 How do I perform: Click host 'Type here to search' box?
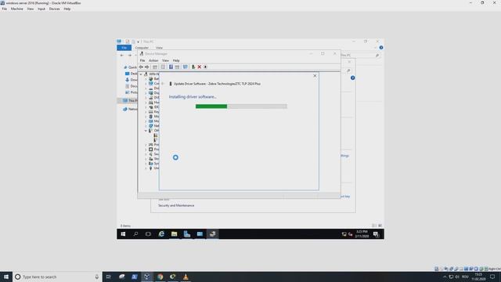tap(57, 277)
